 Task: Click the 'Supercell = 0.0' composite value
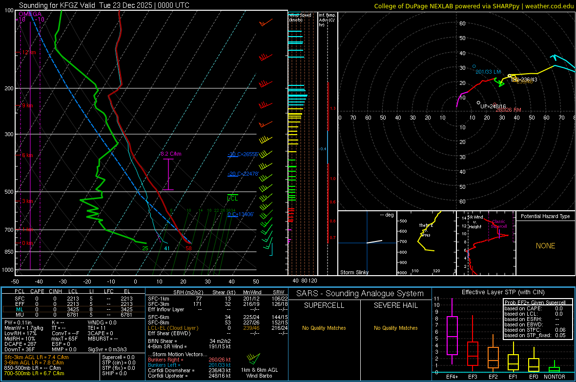pos(118,357)
